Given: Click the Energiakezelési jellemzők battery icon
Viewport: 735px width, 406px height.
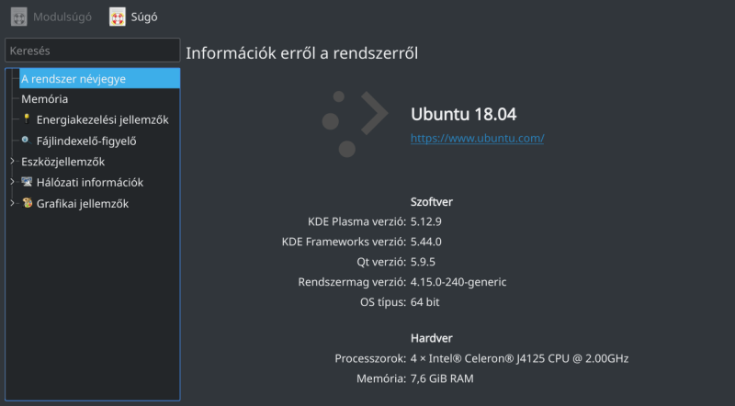Looking at the screenshot, I should pos(27,119).
